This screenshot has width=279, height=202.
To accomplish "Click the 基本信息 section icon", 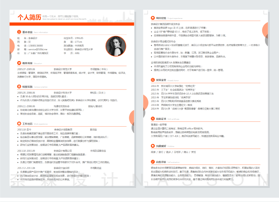I will coord(19,32).
